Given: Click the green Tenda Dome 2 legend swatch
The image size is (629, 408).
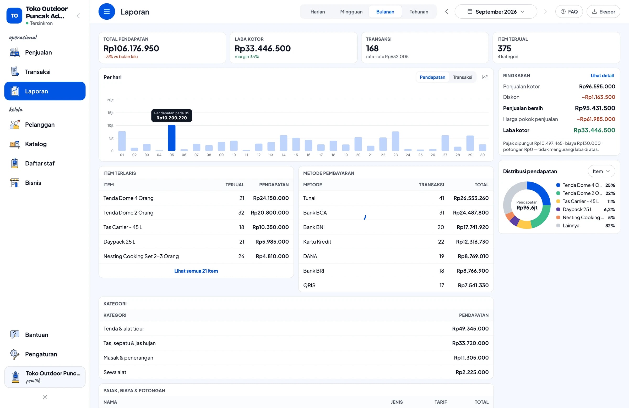Looking at the screenshot, I should click(558, 193).
